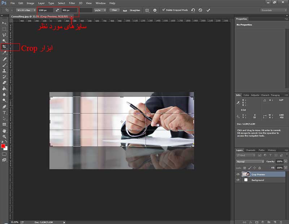Select the Dodge tool
The width and height of the screenshot is (289, 224).
click(4, 100)
